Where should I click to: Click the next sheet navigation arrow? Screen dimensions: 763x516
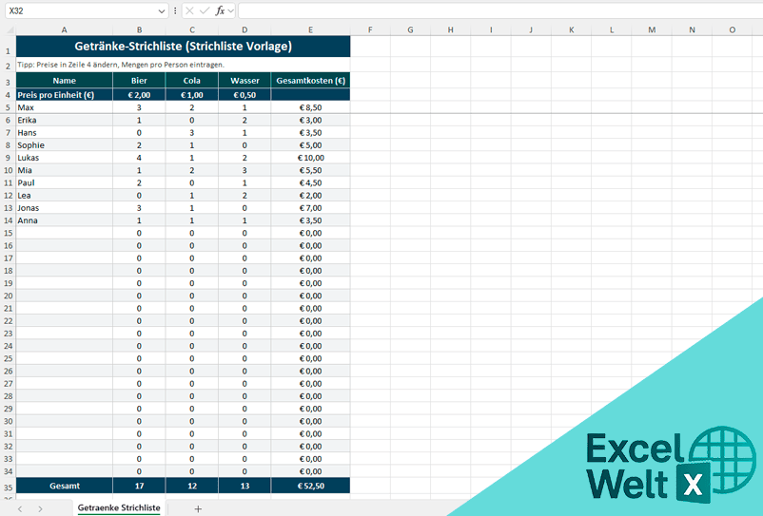(x=40, y=508)
